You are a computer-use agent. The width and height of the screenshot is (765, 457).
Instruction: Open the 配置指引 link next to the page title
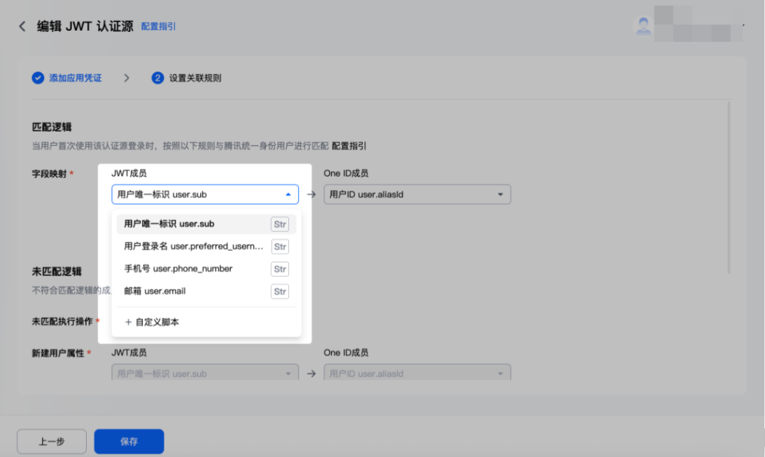point(158,26)
